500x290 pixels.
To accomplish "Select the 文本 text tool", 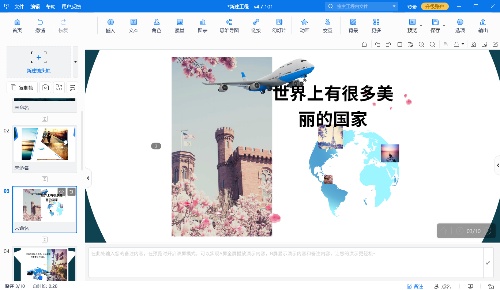I will [x=134, y=26].
